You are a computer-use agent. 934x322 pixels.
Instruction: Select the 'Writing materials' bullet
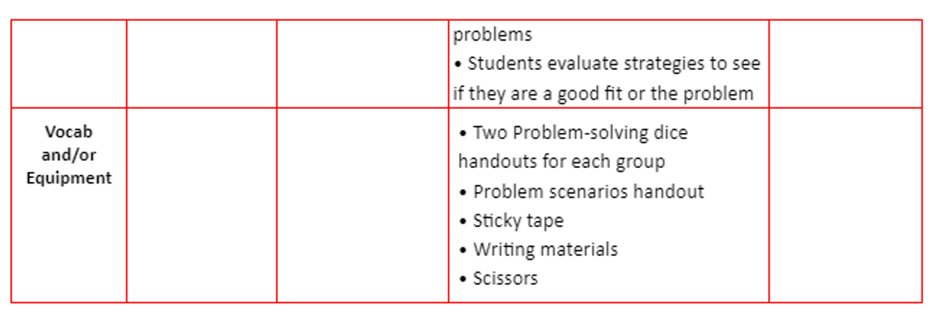click(545, 250)
